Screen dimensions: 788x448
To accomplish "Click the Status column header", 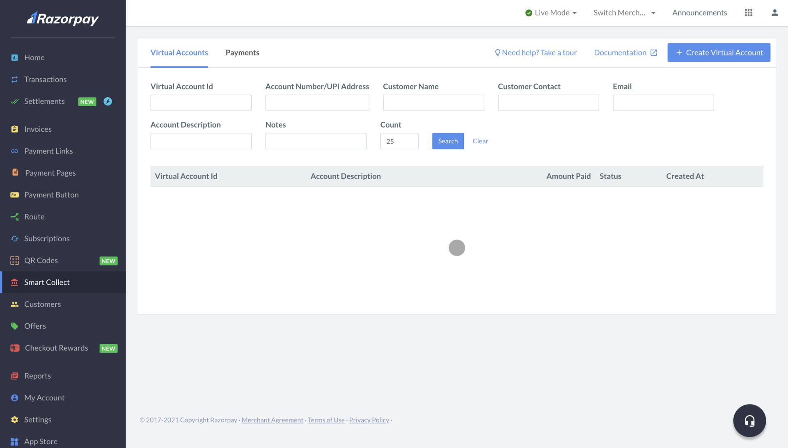I will 610,176.
